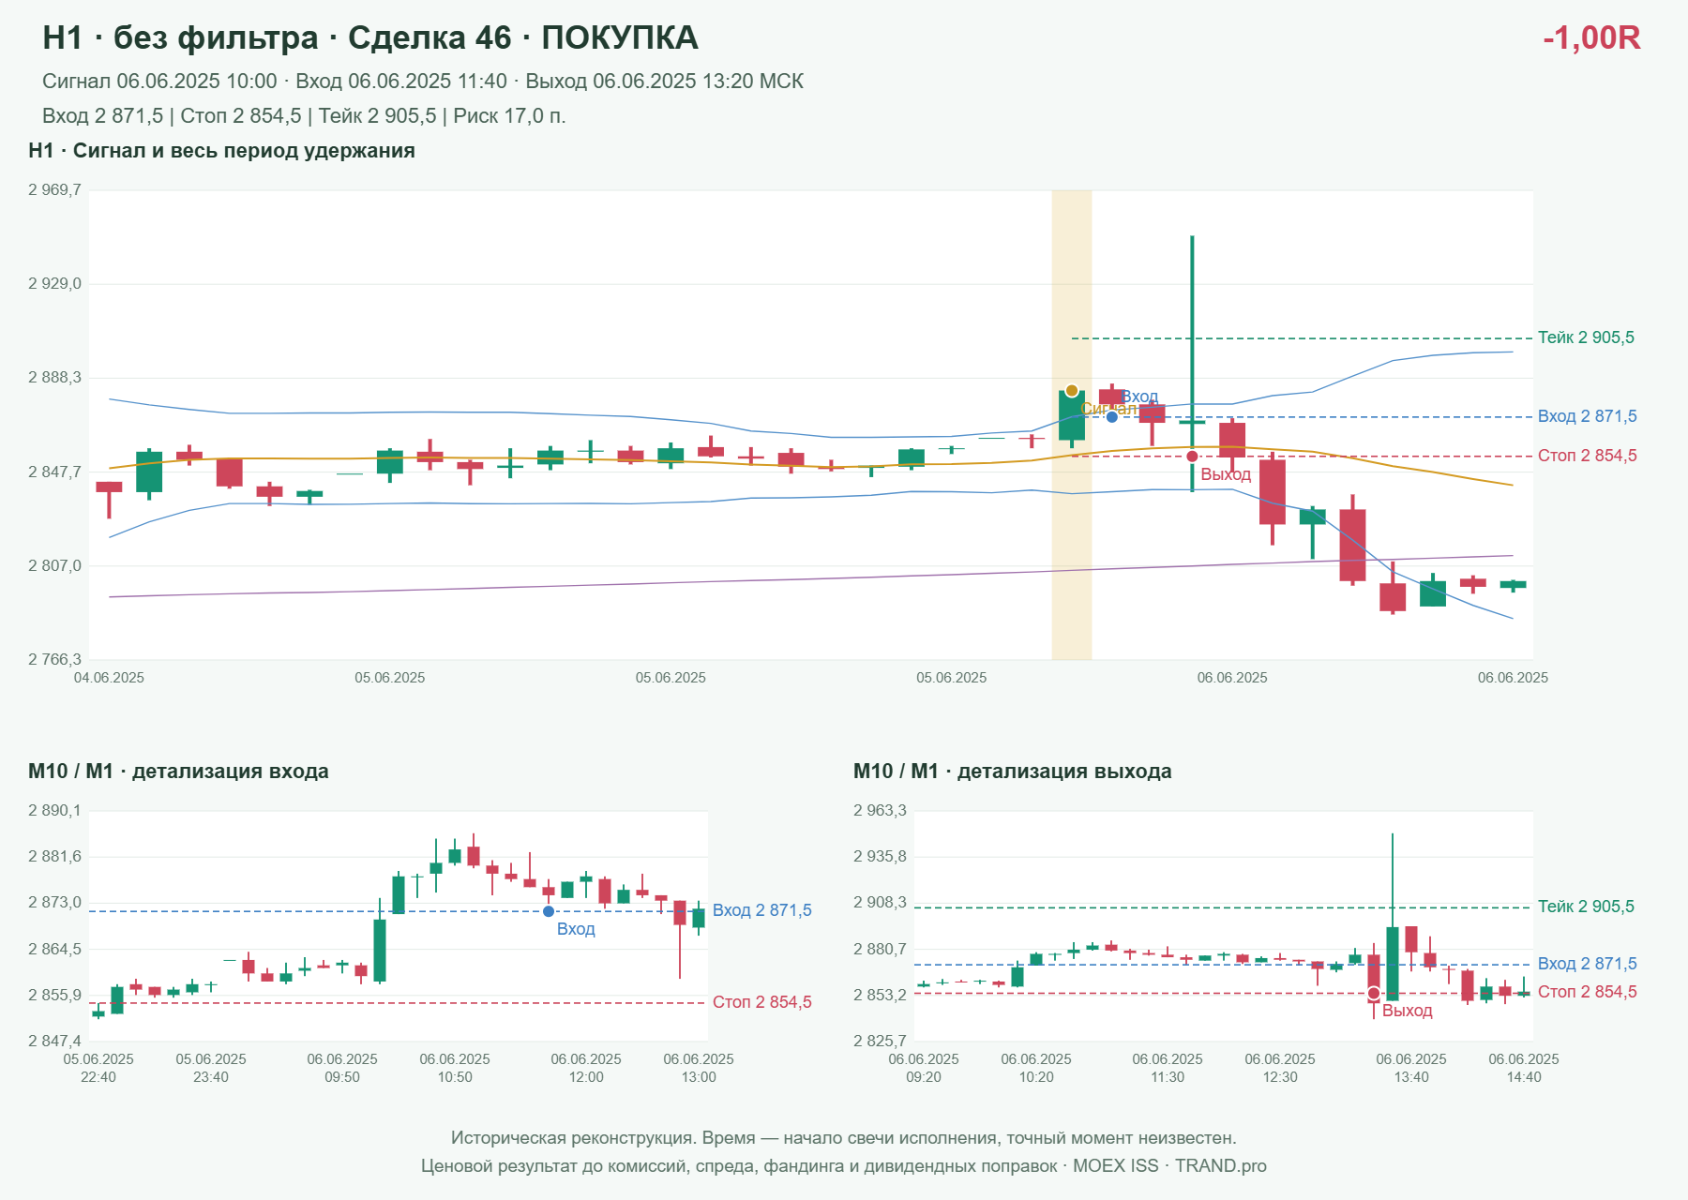Image resolution: width=1688 pixels, height=1200 pixels.
Task: Click the 2 888,3 price axis label
Action: coord(54,378)
